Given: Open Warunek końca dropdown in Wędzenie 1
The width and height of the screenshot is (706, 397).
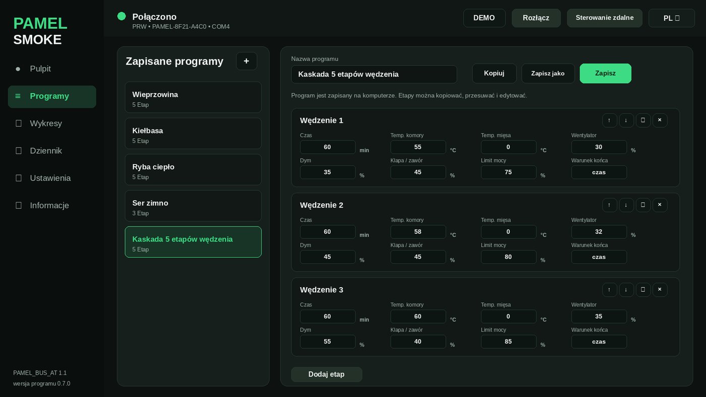Looking at the screenshot, I should tap(599, 172).
